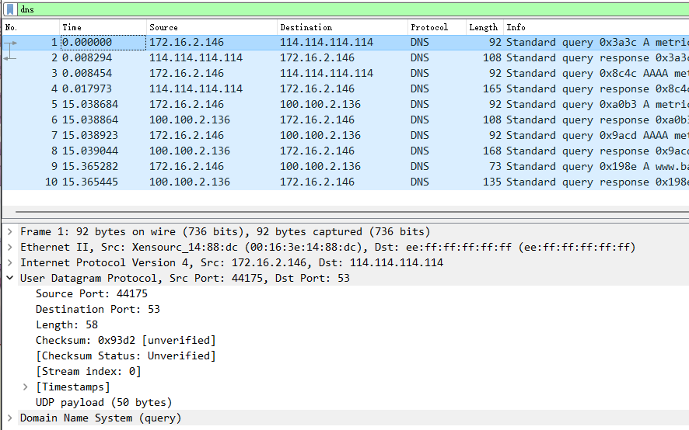Click the display filter bookmark icon
This screenshot has height=430, width=689.
(x=10, y=9)
